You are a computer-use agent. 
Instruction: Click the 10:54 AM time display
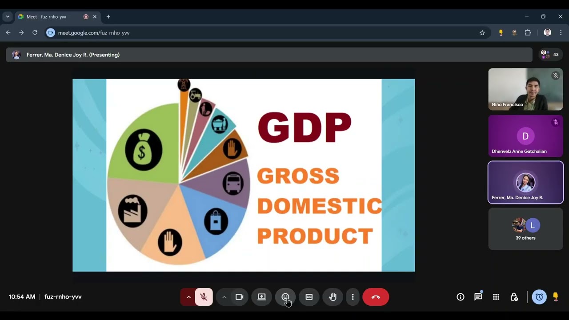point(22,296)
